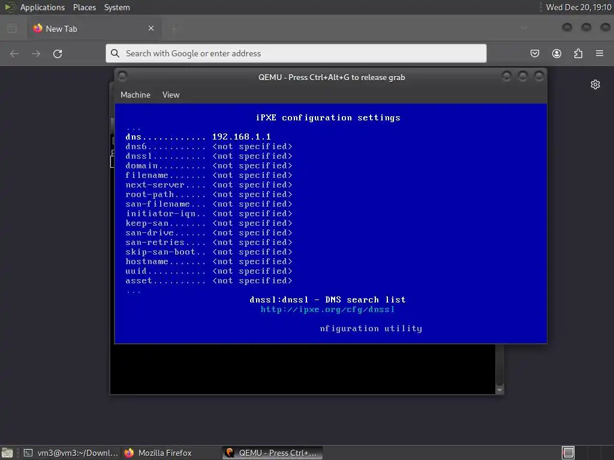Click the QEMU window menu button at left of title
This screenshot has width=614, height=460.
point(122,76)
